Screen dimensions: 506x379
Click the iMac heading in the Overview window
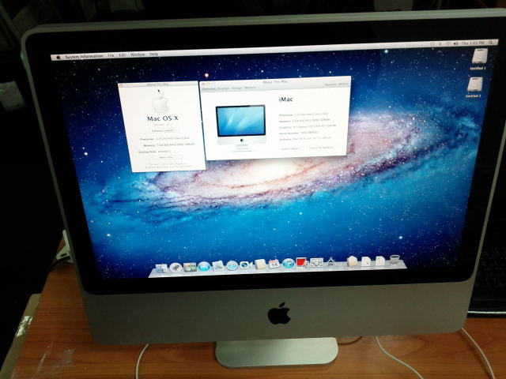click(x=285, y=99)
